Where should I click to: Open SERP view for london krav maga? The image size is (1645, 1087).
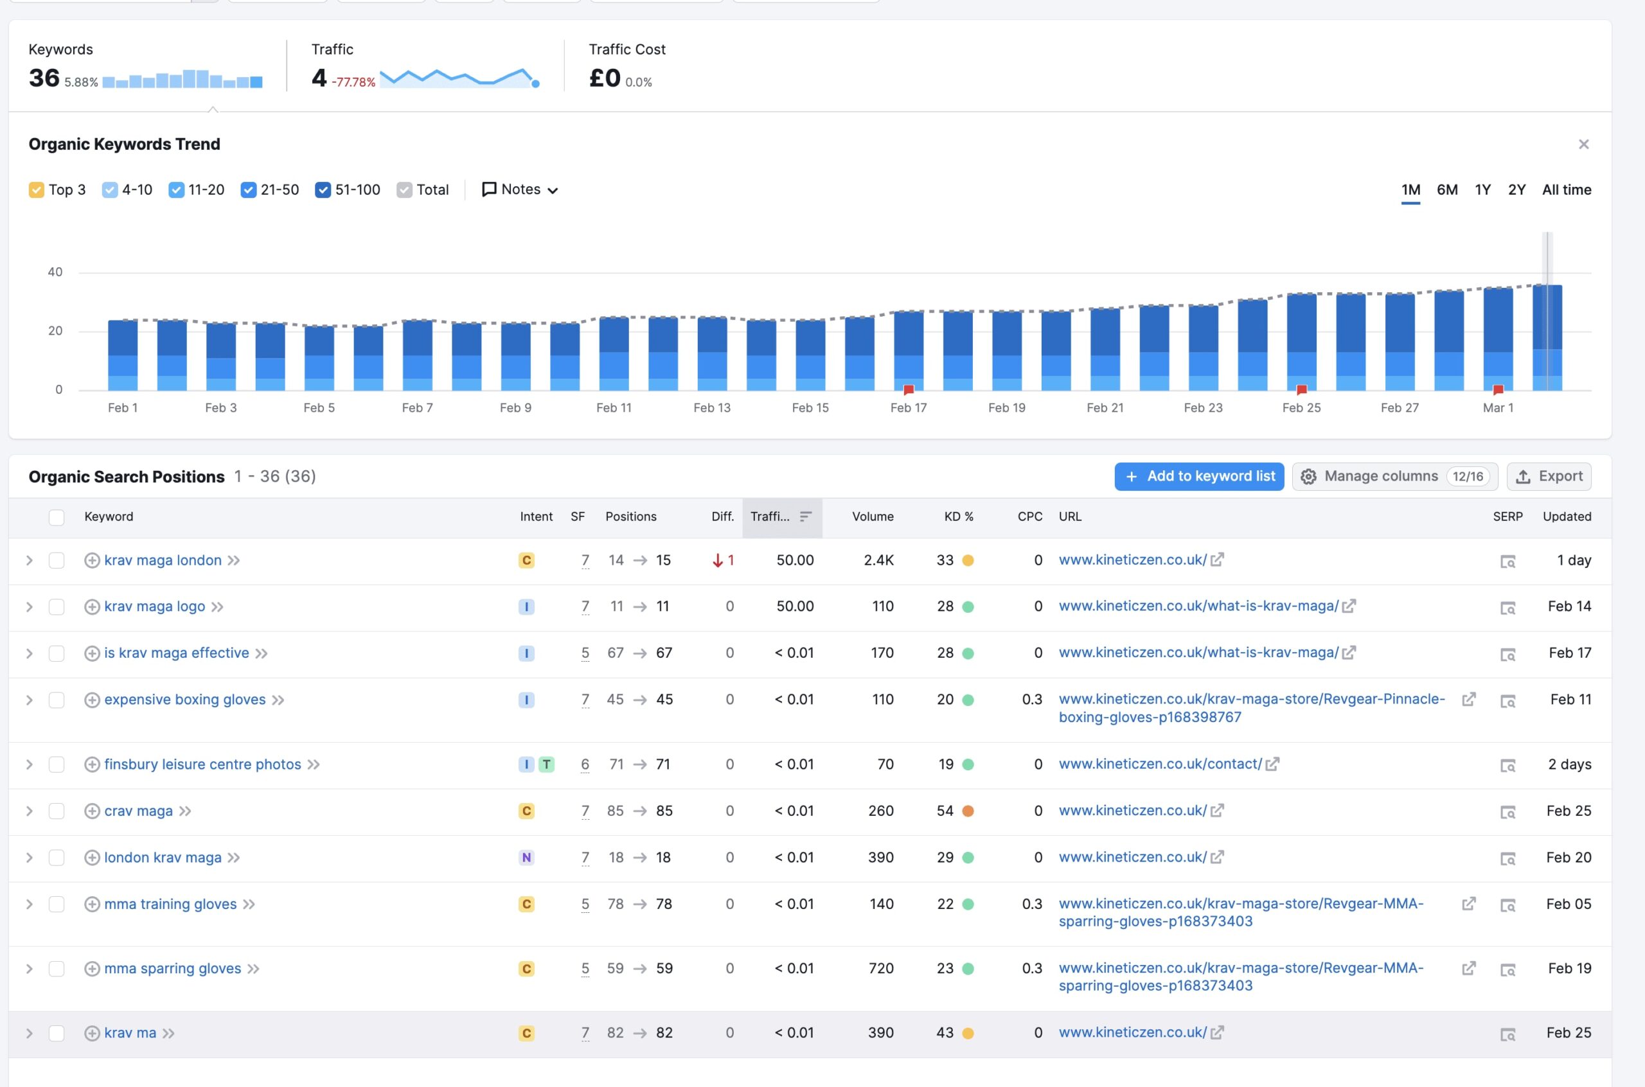1507,859
